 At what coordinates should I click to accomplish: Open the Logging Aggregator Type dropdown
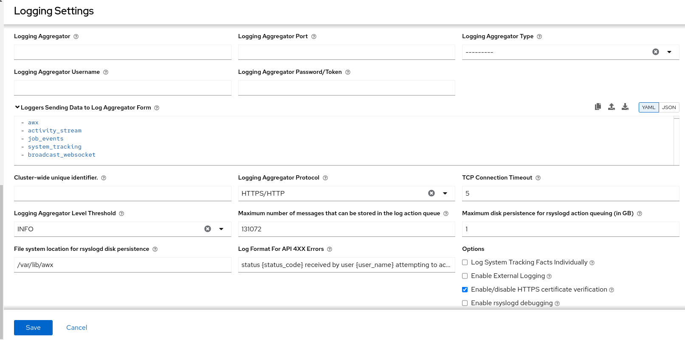pyautogui.click(x=669, y=52)
